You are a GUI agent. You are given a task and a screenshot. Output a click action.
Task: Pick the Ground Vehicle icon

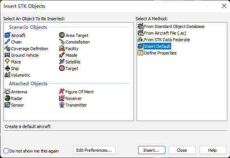[x=7, y=55]
